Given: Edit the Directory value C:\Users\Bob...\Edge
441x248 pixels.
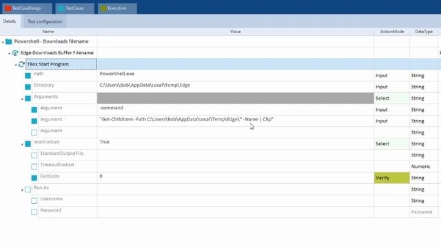Looking at the screenshot, I should pos(236,87).
